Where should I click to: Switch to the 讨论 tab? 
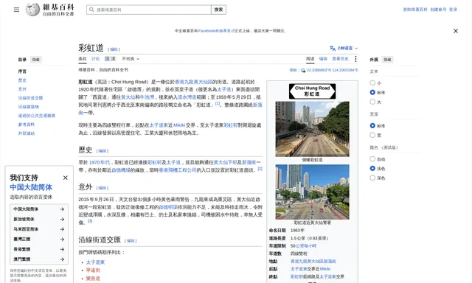[95, 59]
